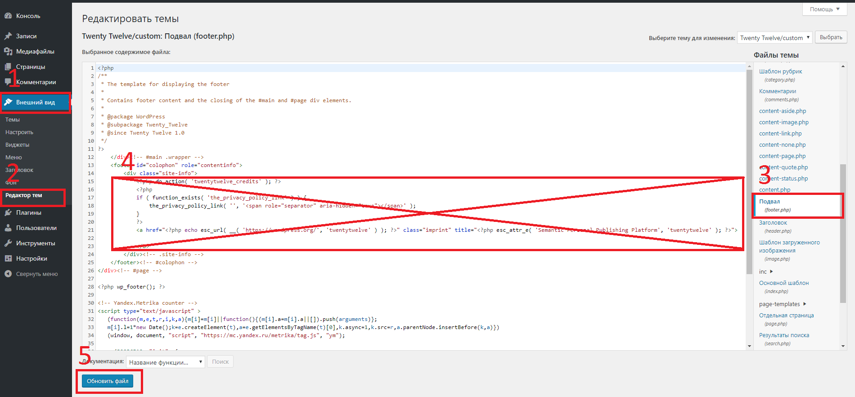Click the code editor vertical scrollbar

(749, 171)
